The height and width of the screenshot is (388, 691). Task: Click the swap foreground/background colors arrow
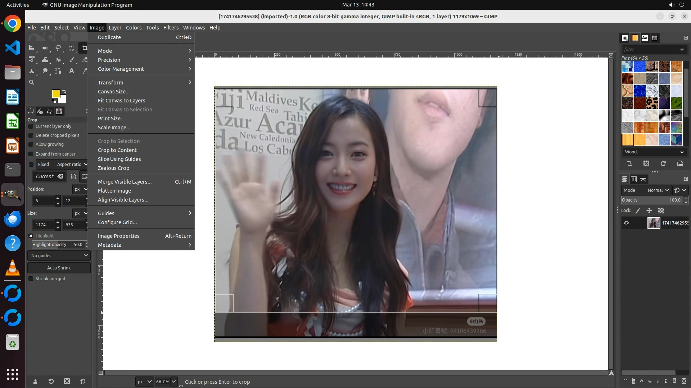point(64,92)
